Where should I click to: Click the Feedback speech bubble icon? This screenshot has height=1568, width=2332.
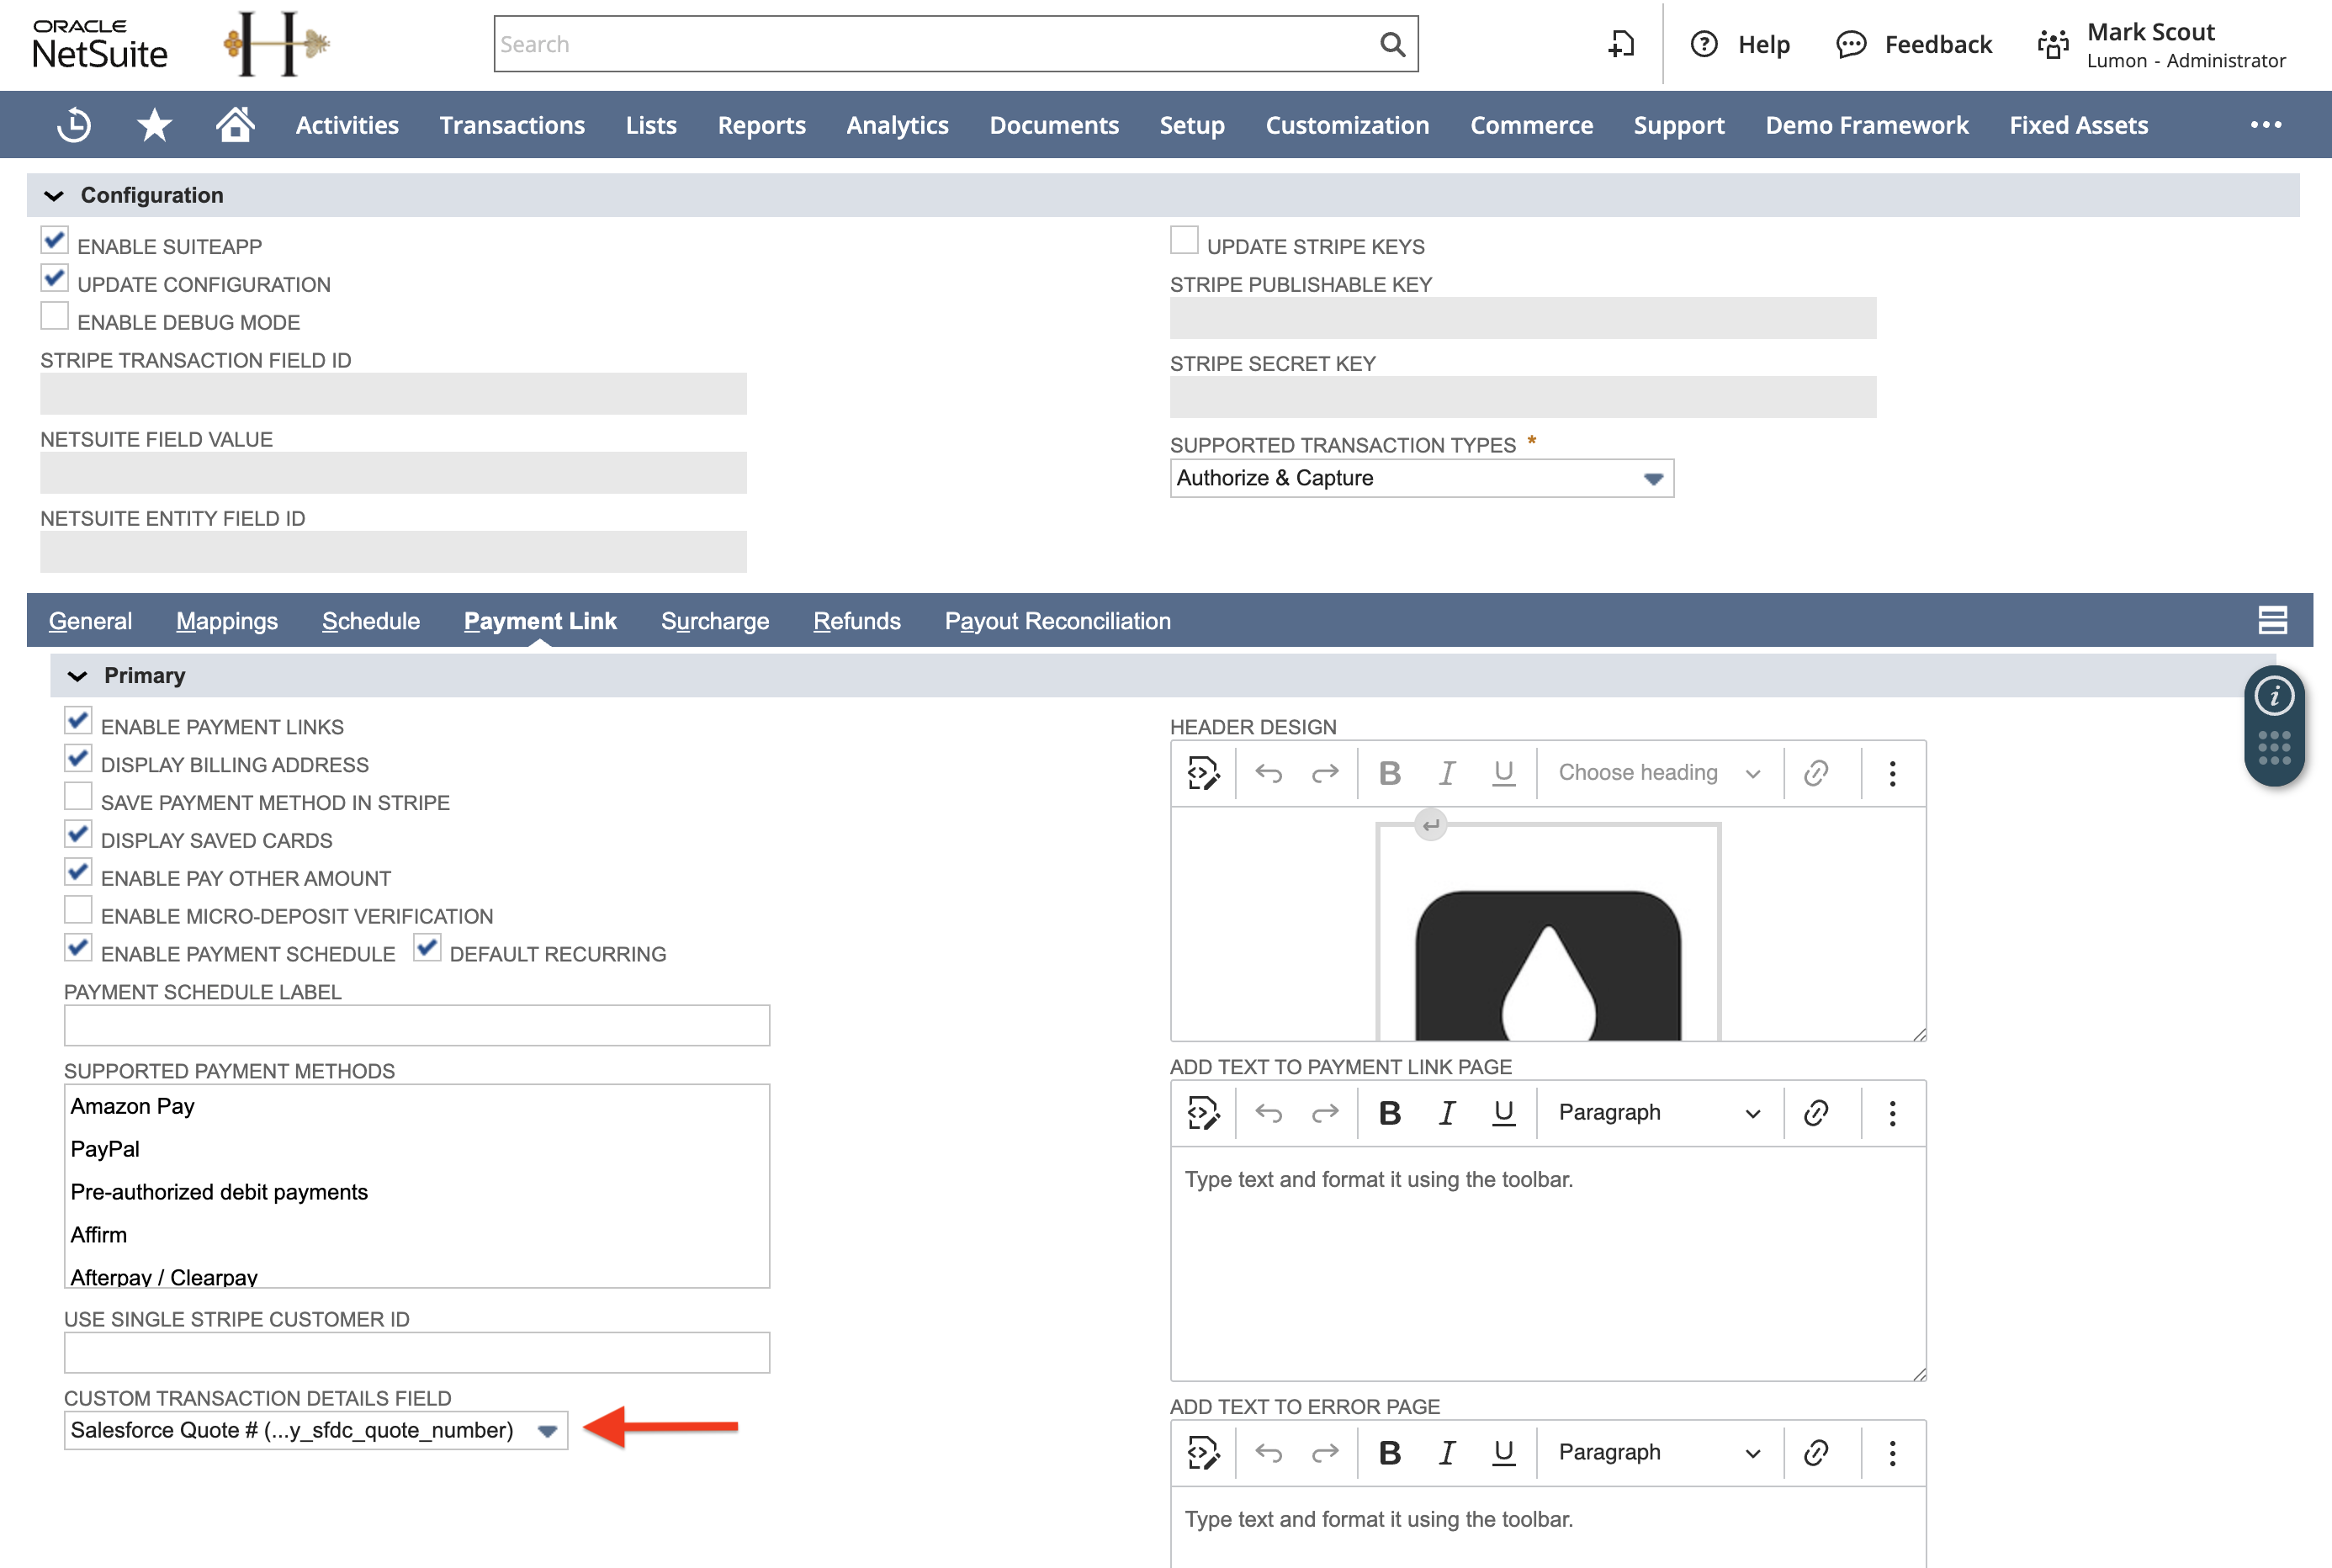tap(1851, 44)
